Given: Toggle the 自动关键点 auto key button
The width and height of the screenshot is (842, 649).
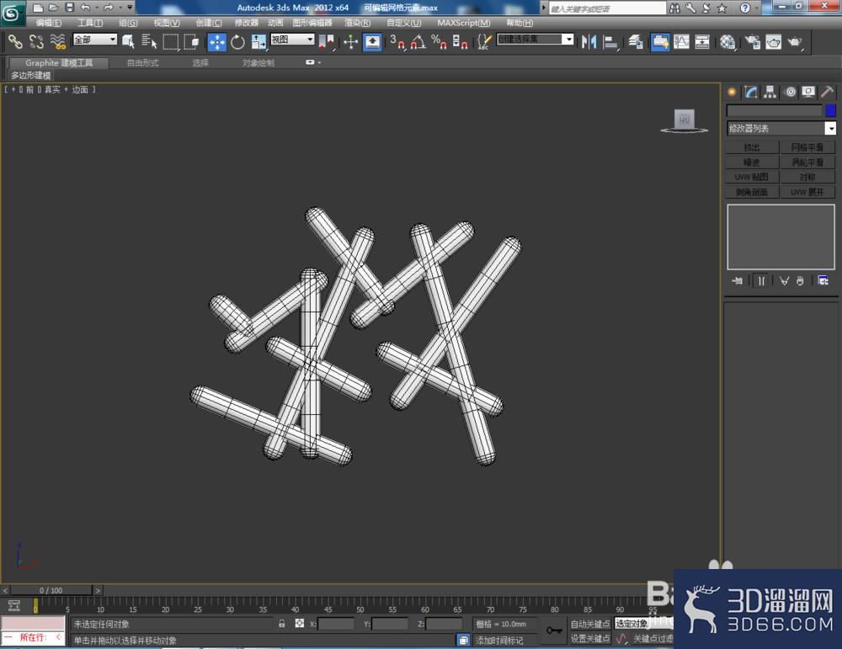Looking at the screenshot, I should coord(590,624).
